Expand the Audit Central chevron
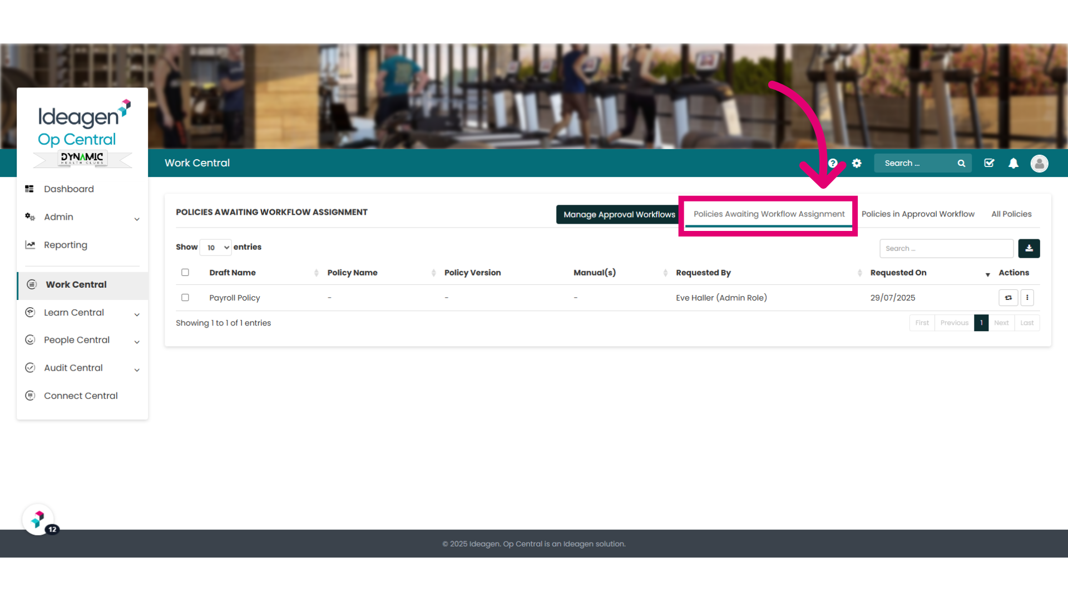 point(137,370)
